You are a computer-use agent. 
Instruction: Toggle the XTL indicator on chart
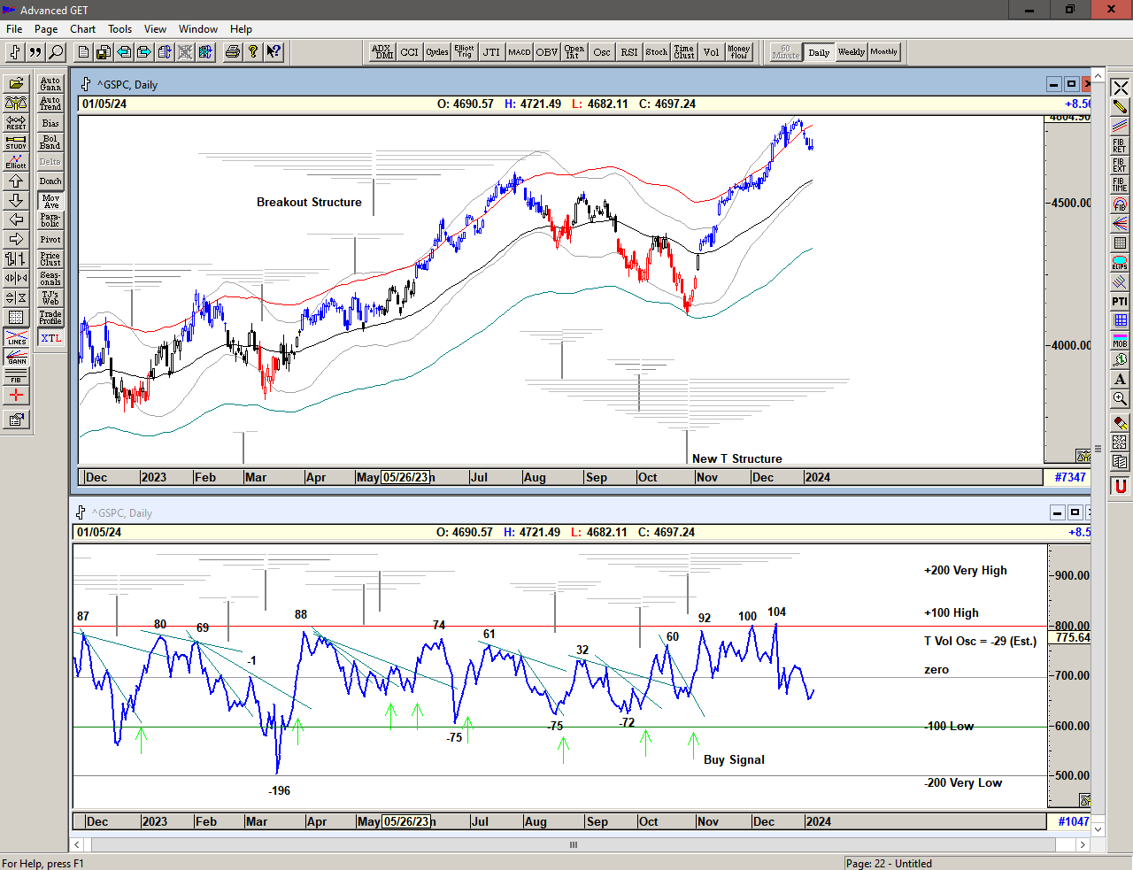pos(50,338)
